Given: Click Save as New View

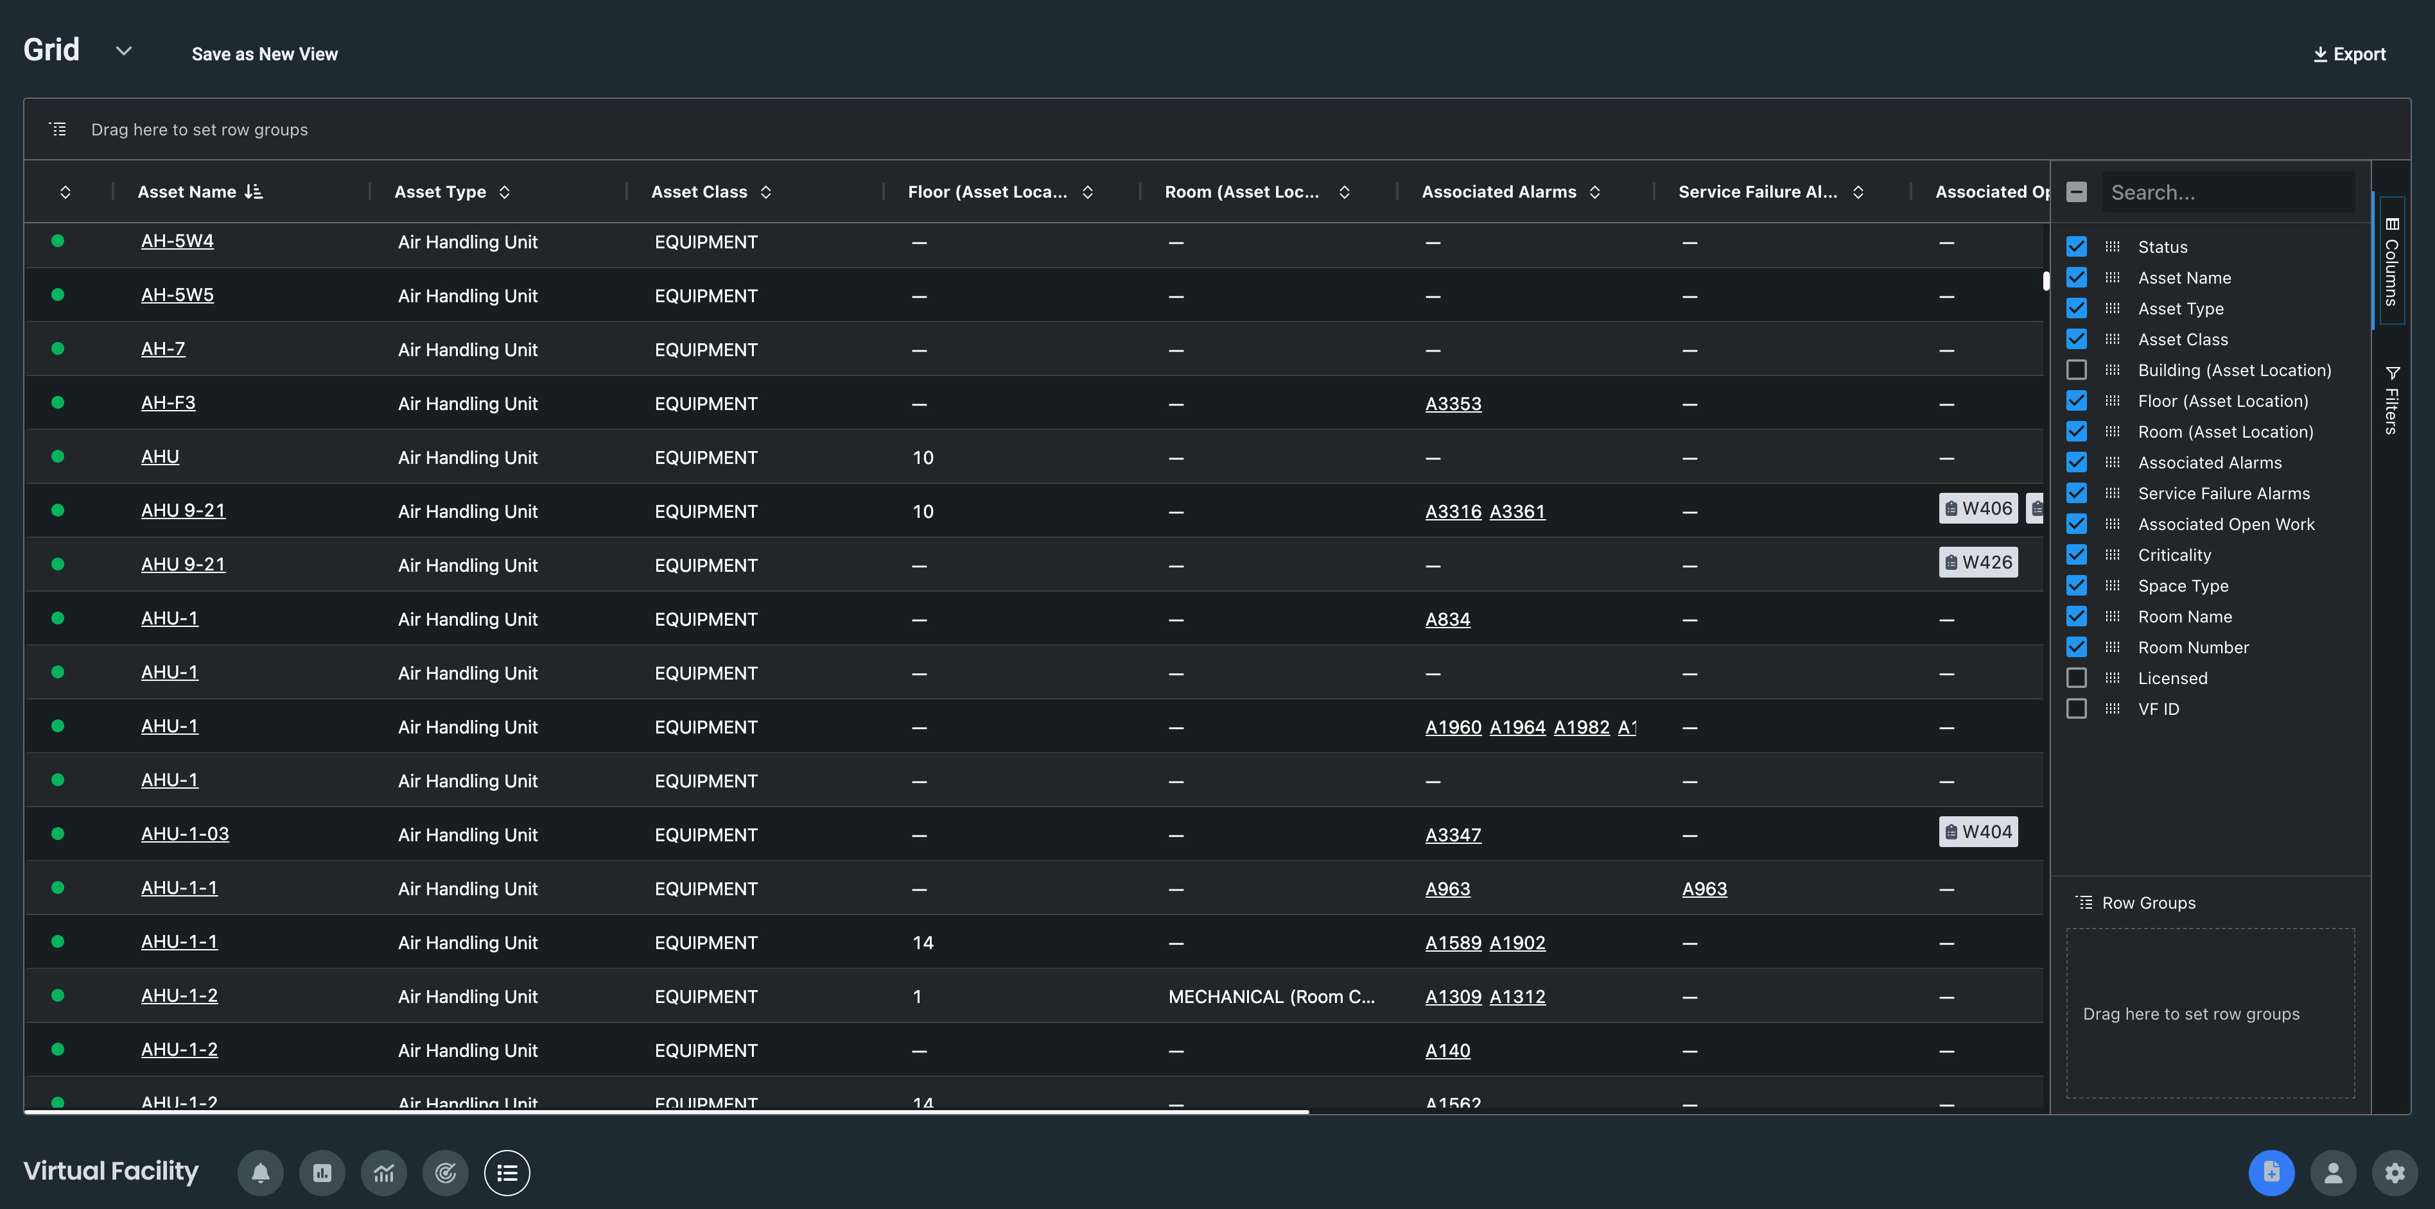Looking at the screenshot, I should (265, 54).
